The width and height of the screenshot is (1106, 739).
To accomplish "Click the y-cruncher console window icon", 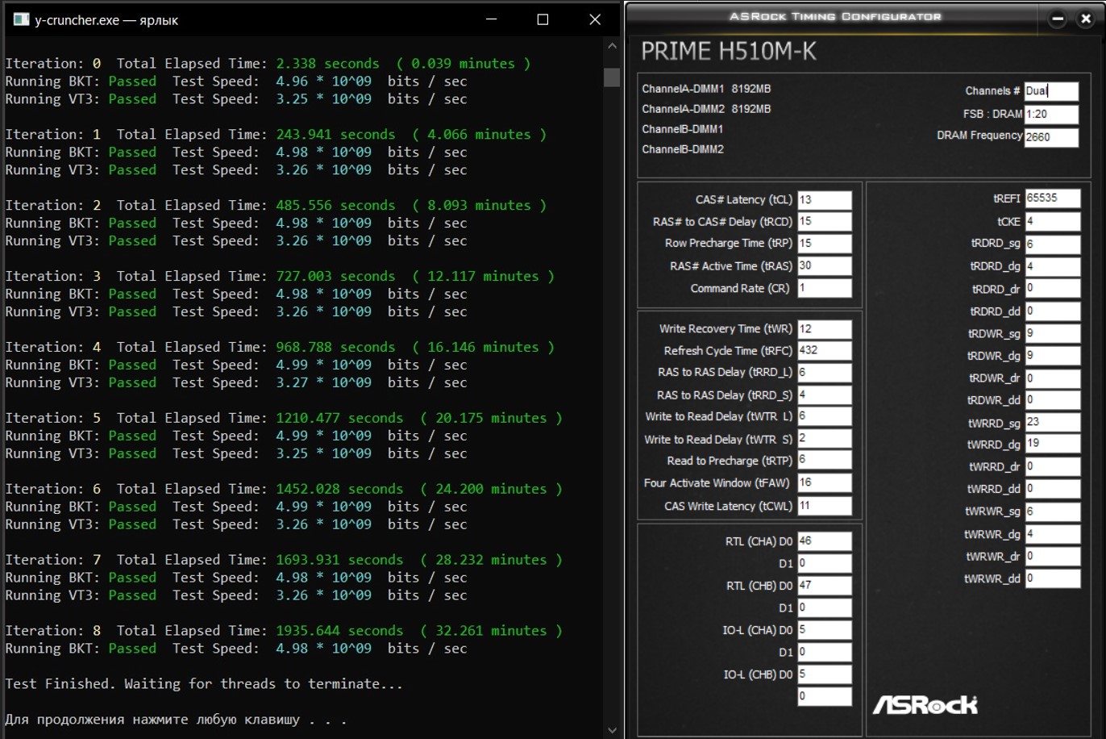I will 21,19.
